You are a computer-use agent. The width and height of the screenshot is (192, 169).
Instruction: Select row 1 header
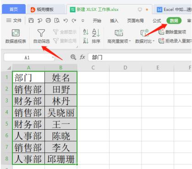point(7,77)
